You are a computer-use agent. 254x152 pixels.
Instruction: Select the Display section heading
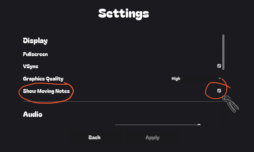[x=35, y=41]
